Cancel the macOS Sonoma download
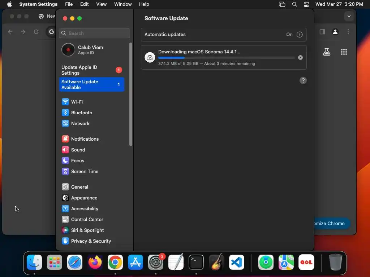 coord(300,57)
